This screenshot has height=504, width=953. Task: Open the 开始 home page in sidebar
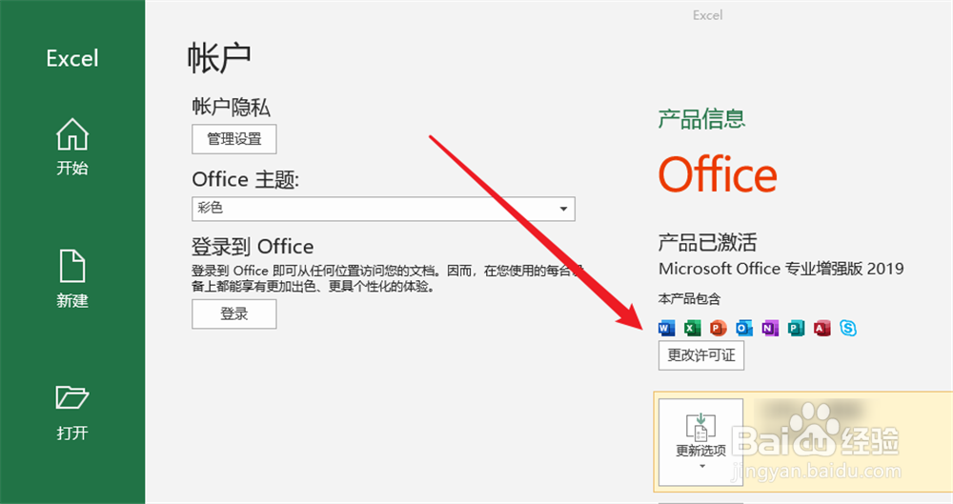pyautogui.click(x=72, y=148)
